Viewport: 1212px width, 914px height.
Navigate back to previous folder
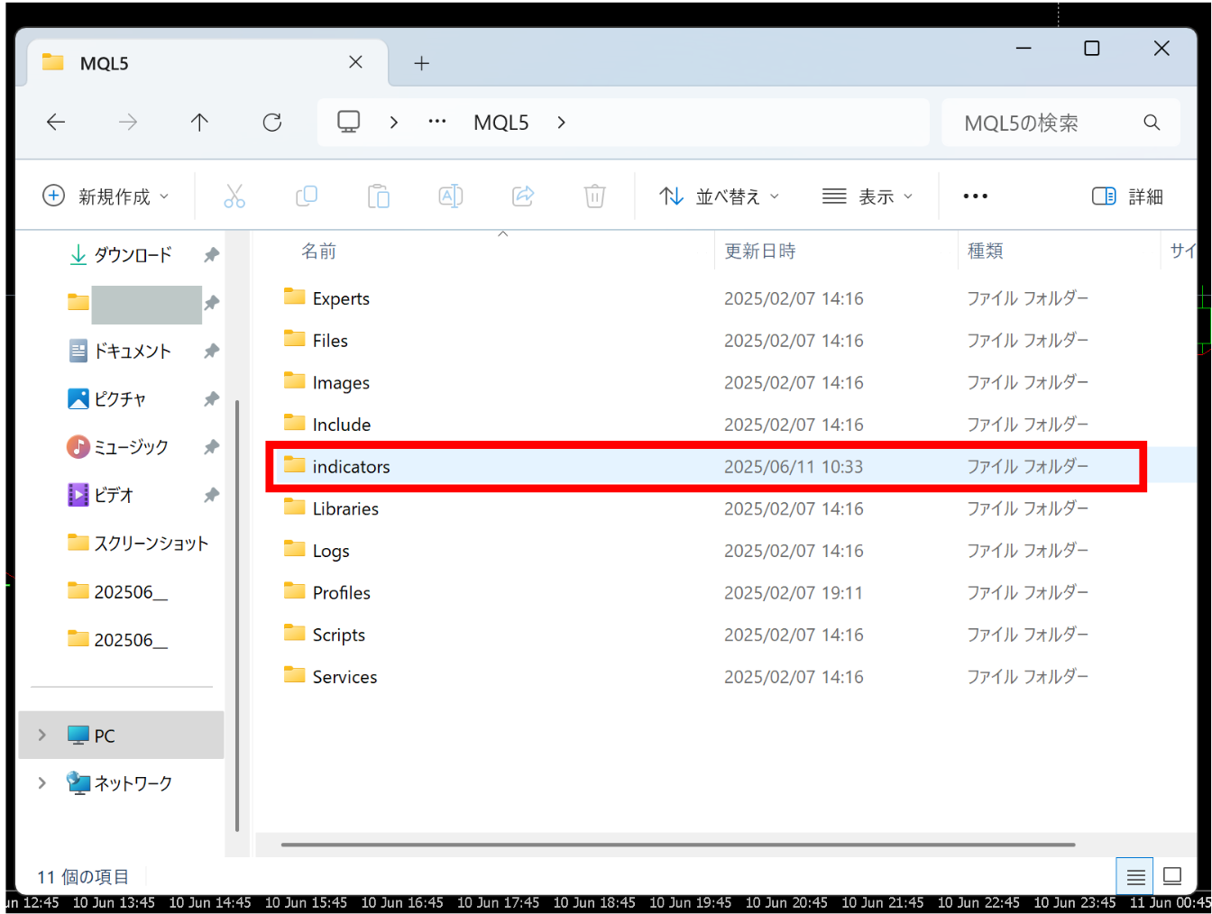point(56,123)
